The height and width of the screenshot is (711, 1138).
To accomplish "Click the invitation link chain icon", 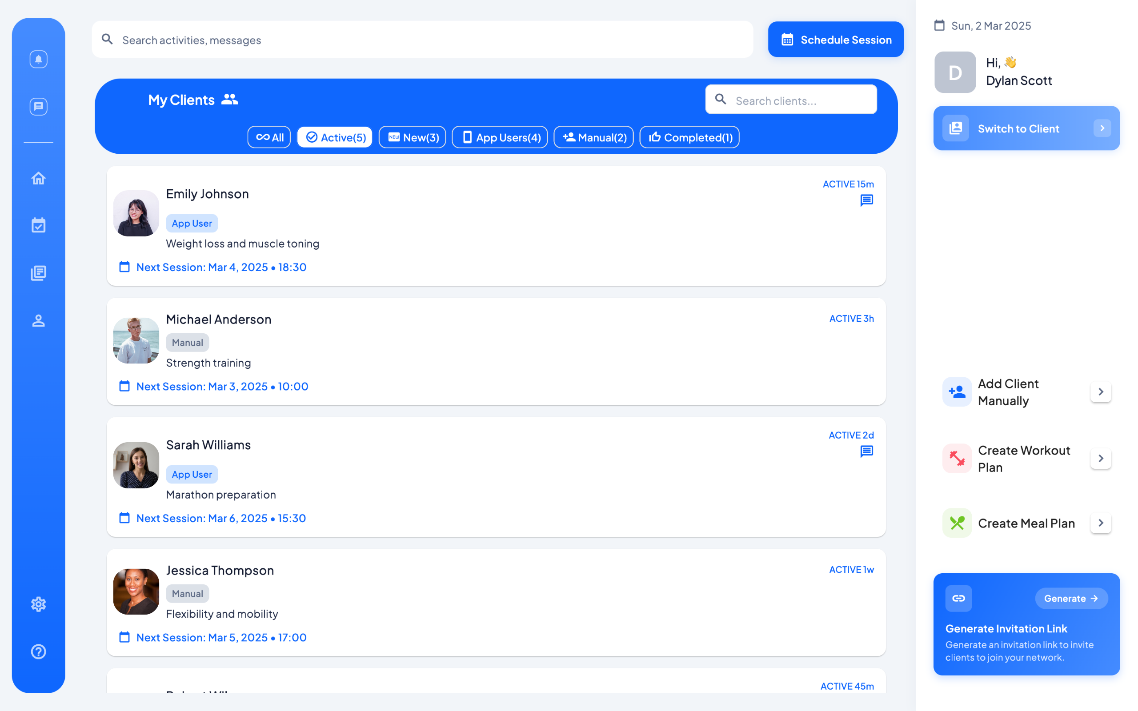I will 958,598.
